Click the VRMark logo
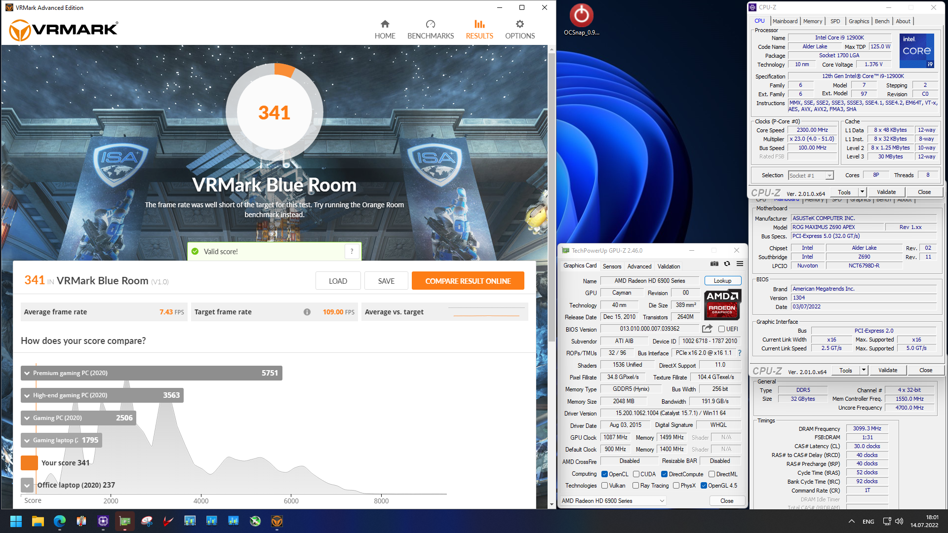 [64, 30]
